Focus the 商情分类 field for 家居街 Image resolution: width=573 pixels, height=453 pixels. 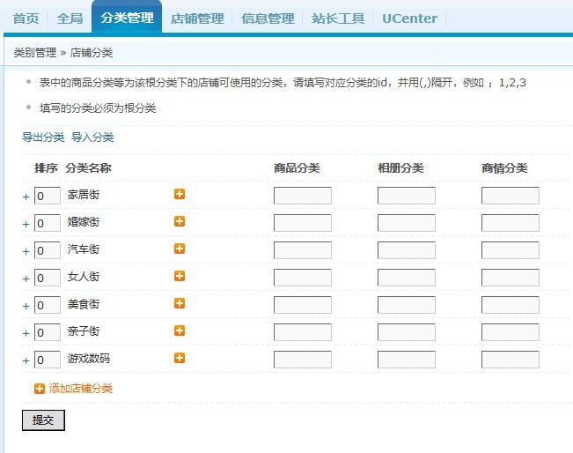(511, 196)
